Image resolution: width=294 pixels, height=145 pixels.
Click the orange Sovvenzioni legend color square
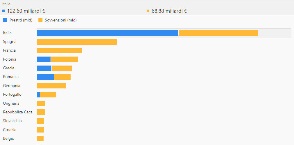pos(40,20)
